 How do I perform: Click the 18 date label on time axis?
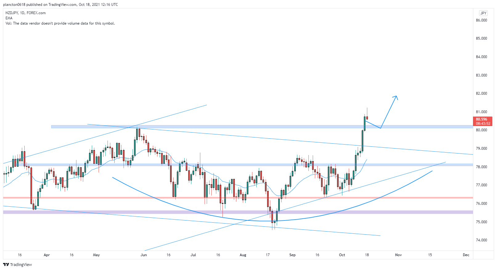click(x=367, y=255)
